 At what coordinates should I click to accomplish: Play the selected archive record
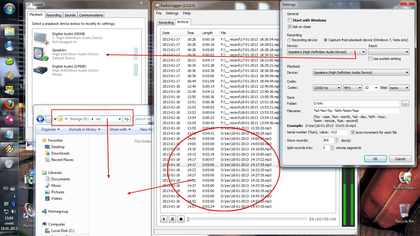pyautogui.click(x=164, y=219)
